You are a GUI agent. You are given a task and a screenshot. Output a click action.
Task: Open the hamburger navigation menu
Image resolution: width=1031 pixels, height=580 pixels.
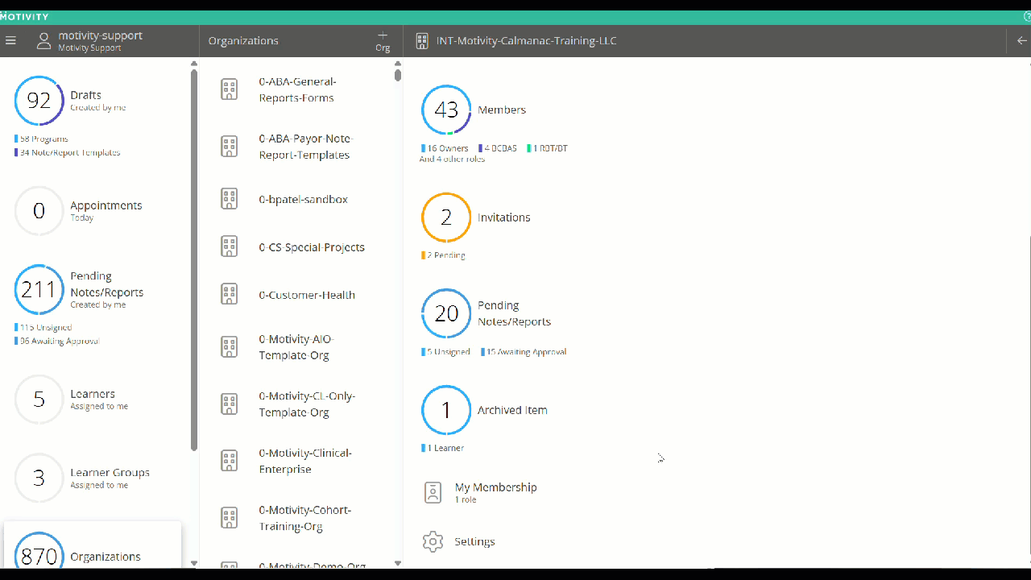pos(10,40)
